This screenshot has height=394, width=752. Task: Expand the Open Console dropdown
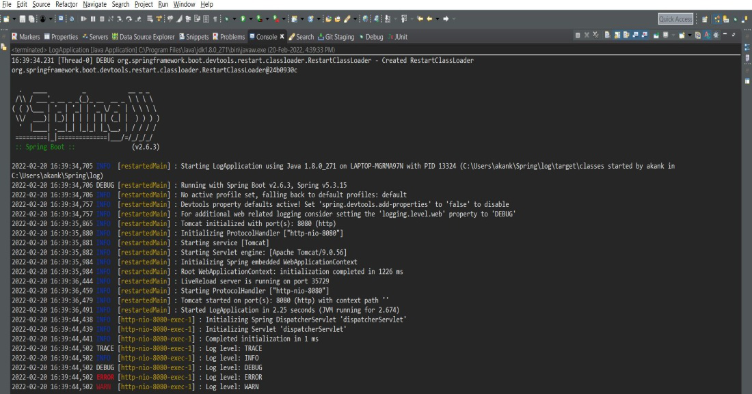690,37
